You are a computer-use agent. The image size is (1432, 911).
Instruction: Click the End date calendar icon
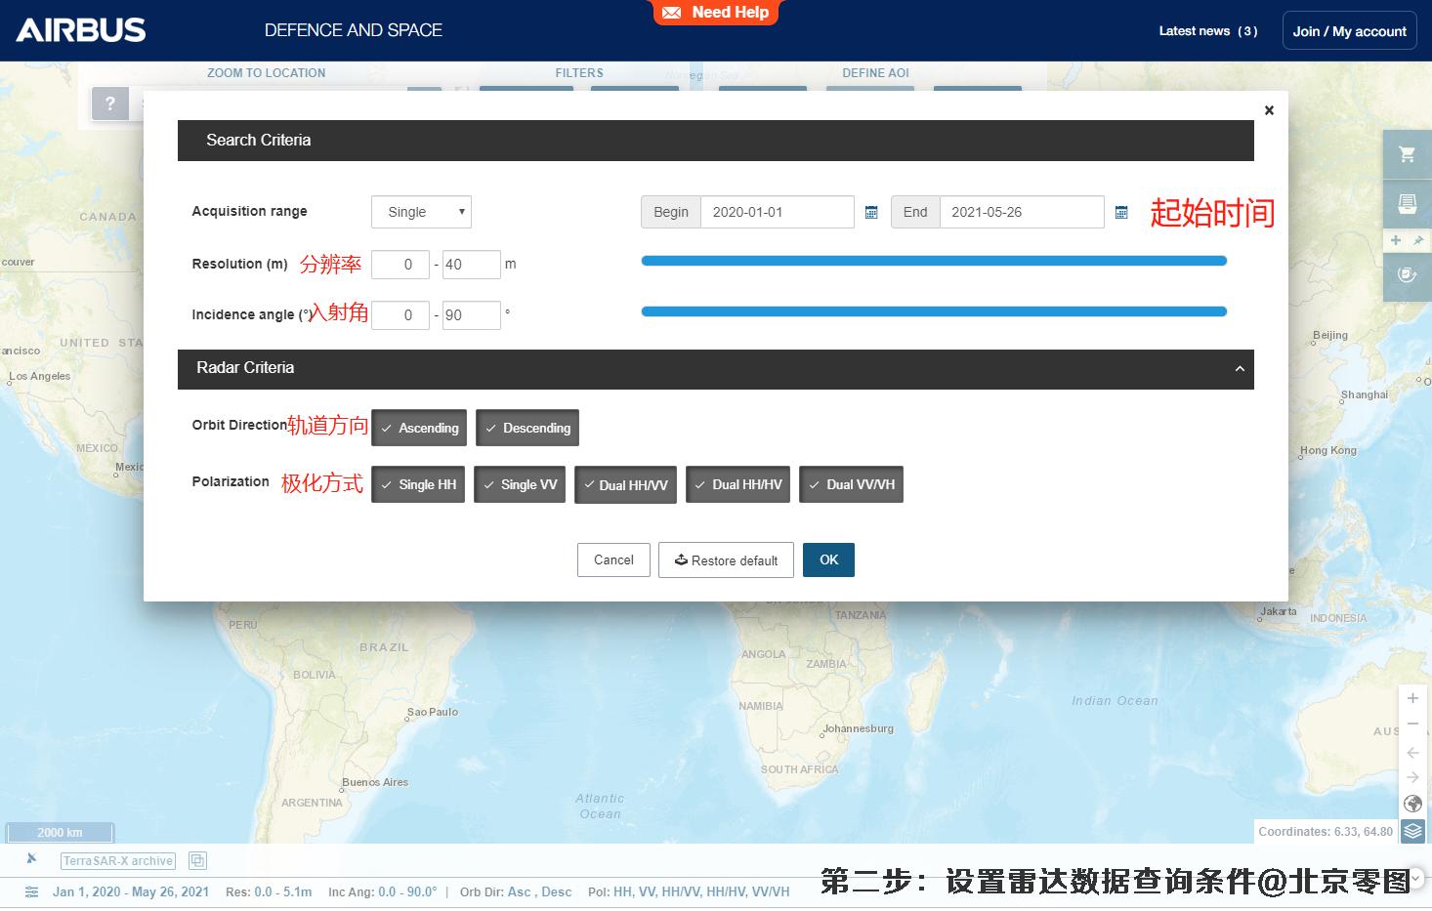point(1121,212)
